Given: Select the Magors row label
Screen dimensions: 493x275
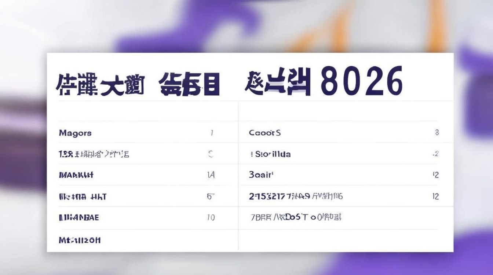Looking at the screenshot, I should (76, 133).
